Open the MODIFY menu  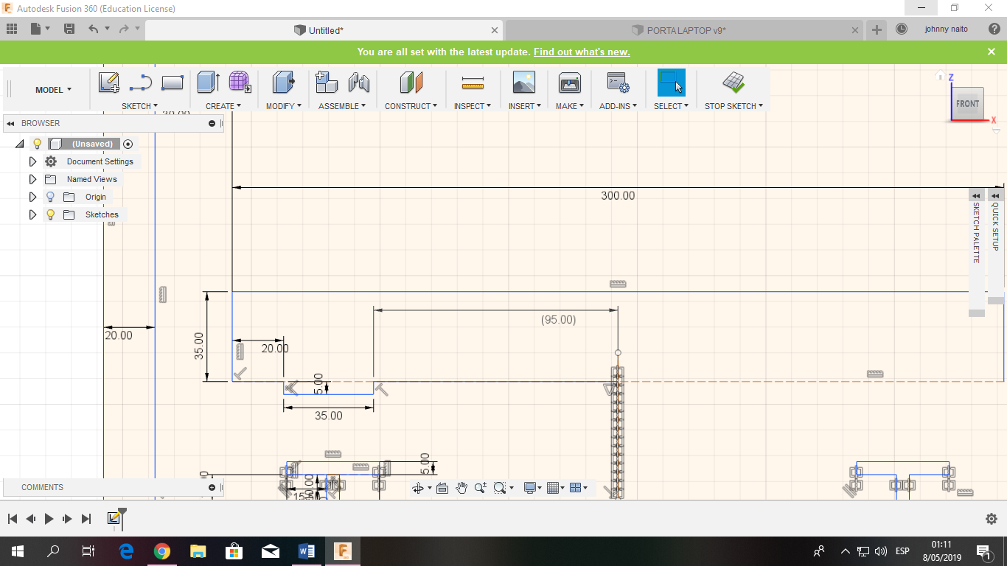284,106
